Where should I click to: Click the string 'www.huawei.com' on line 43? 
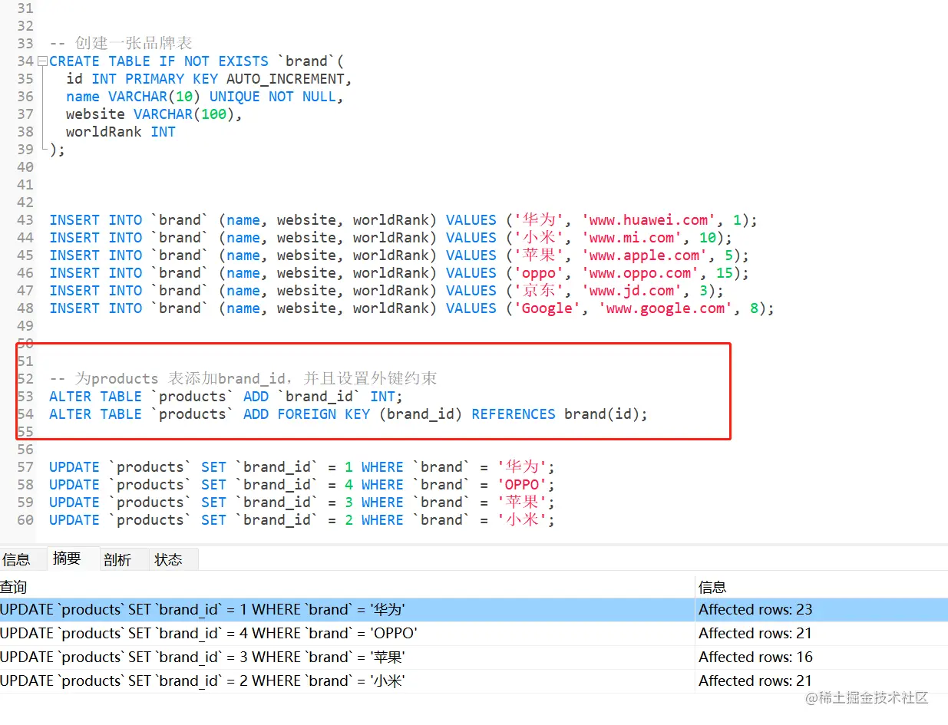[x=649, y=220]
